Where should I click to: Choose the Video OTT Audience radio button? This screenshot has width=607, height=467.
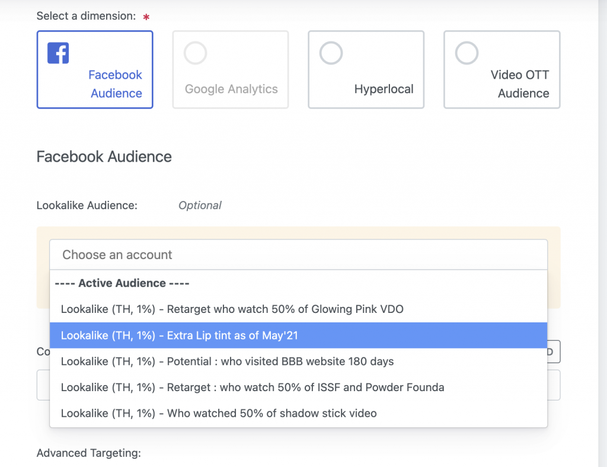(467, 53)
